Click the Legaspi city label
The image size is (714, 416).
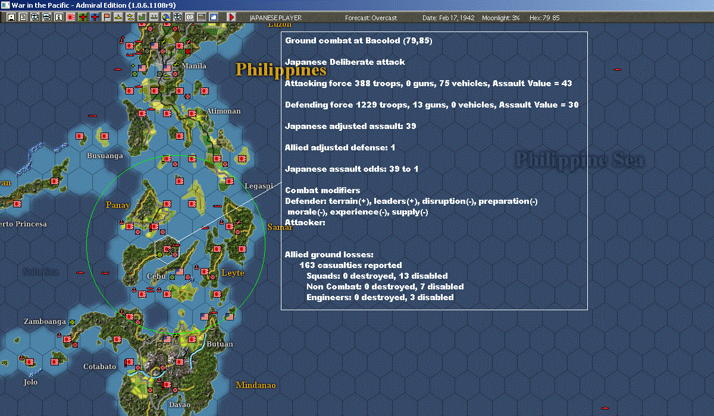click(x=259, y=186)
